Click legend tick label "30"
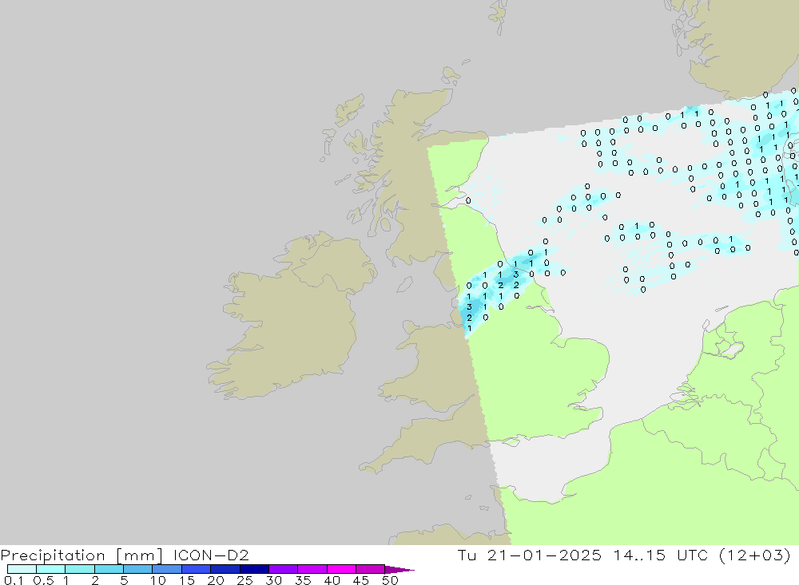799x585 pixels. (x=273, y=580)
